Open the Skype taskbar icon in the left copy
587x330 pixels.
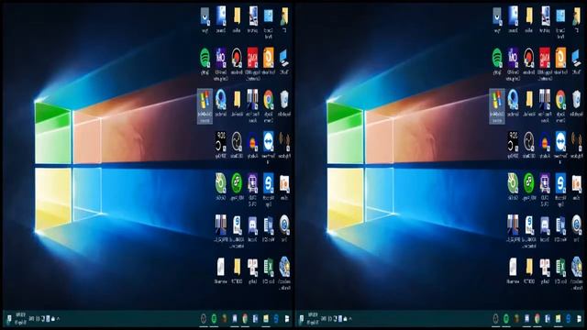[x=276, y=319]
